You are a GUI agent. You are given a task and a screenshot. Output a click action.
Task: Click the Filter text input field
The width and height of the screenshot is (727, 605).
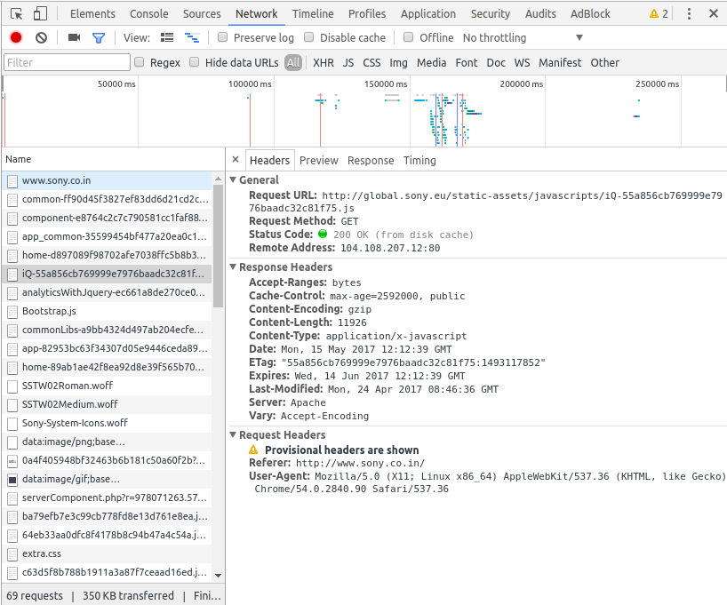pos(67,62)
